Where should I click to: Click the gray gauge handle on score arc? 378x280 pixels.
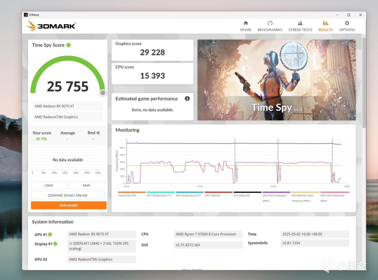click(103, 93)
